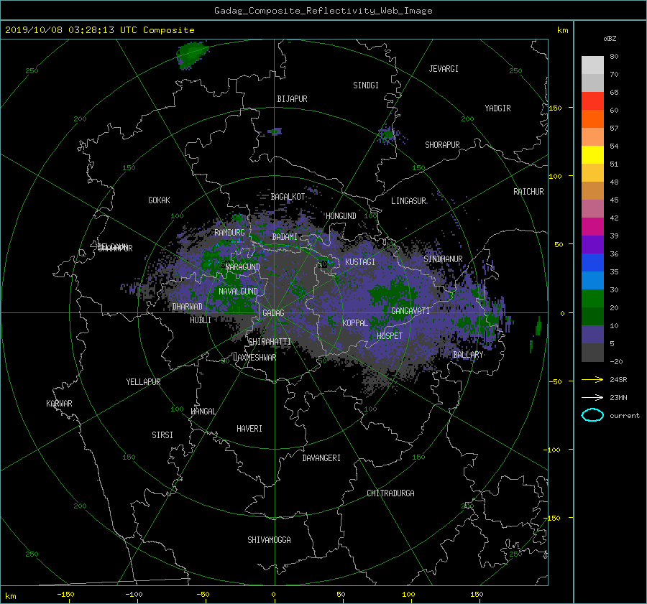
Task: Select the SHIRAHATTI city label
Action: [270, 342]
